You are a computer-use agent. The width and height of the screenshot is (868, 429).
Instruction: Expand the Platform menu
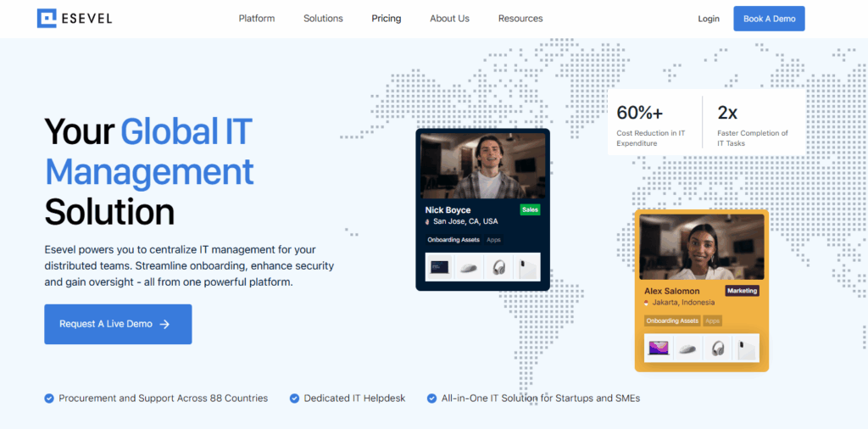click(256, 19)
